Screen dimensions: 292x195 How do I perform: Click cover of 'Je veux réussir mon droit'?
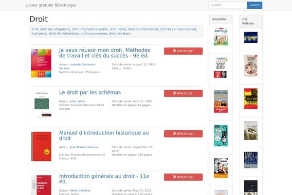click(x=41, y=63)
